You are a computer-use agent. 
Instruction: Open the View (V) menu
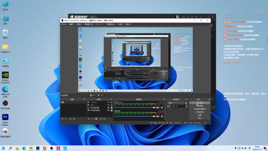point(79,24)
